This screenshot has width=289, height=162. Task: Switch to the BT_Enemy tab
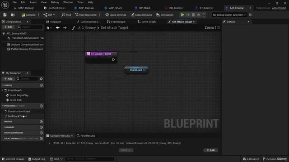[x=204, y=8]
